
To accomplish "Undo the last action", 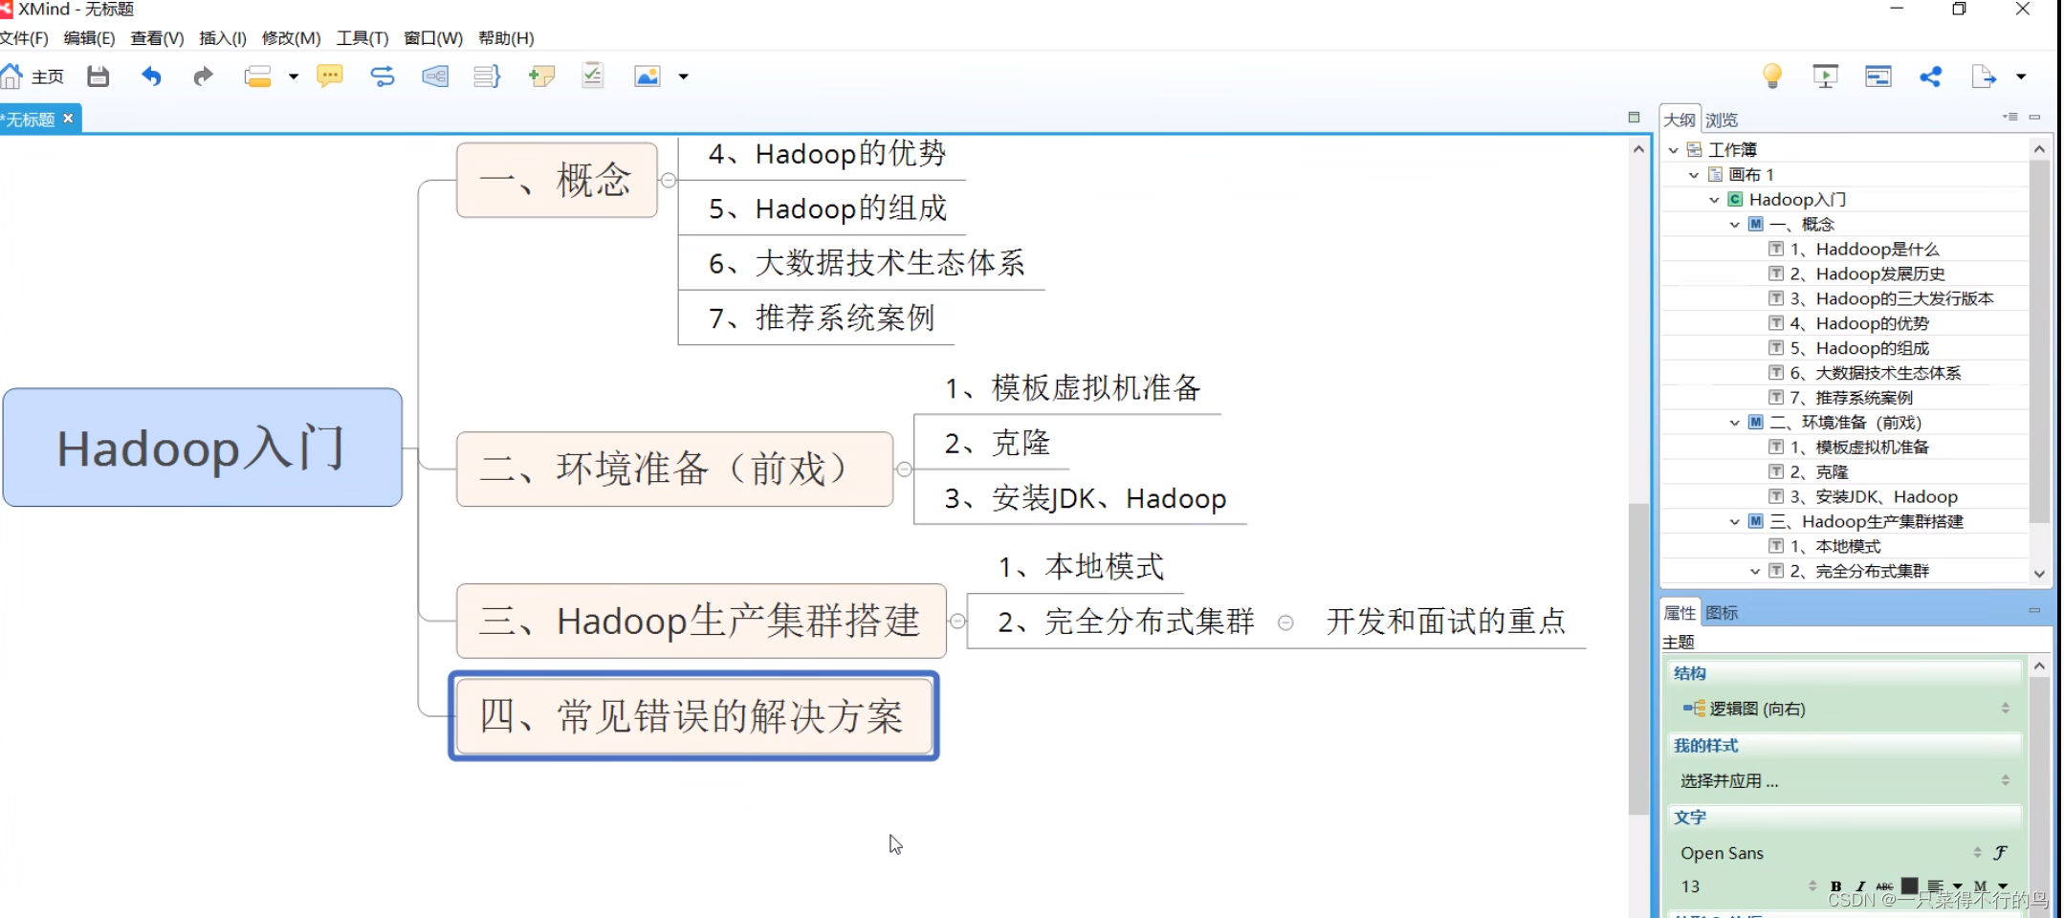I will [x=151, y=76].
